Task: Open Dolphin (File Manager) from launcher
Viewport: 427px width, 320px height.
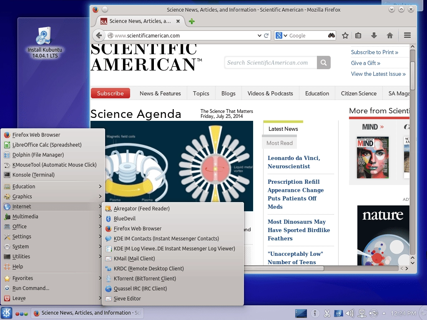Action: pyautogui.click(x=53, y=155)
